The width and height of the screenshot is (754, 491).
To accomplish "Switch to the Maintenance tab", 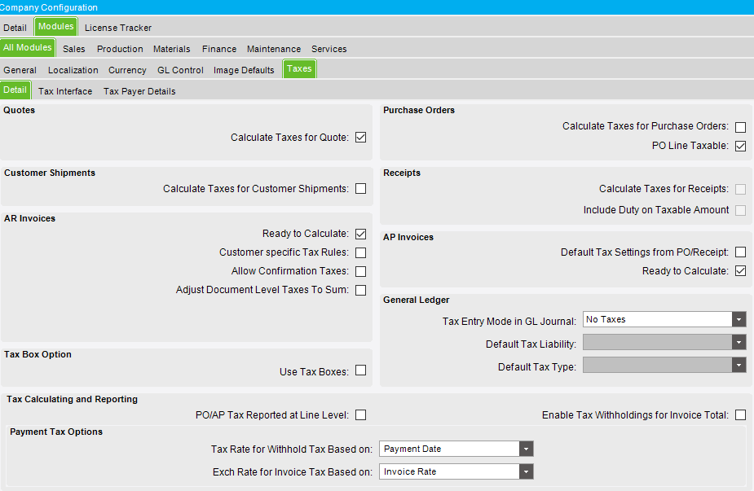I will 274,49.
